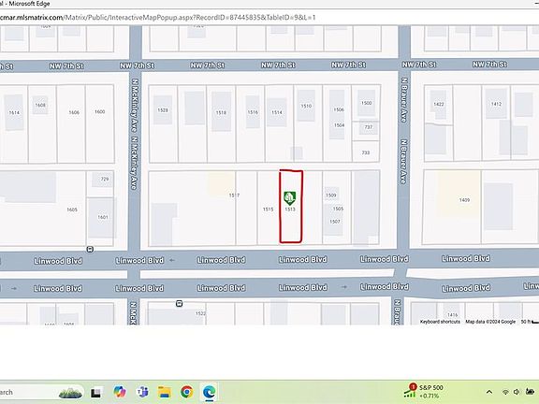Select parcel labeled 1601
The image size is (539, 404).
tap(103, 217)
